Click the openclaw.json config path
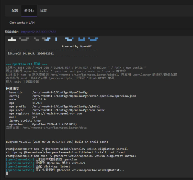This screenshot has height=180, width=193. (x=84, y=96)
